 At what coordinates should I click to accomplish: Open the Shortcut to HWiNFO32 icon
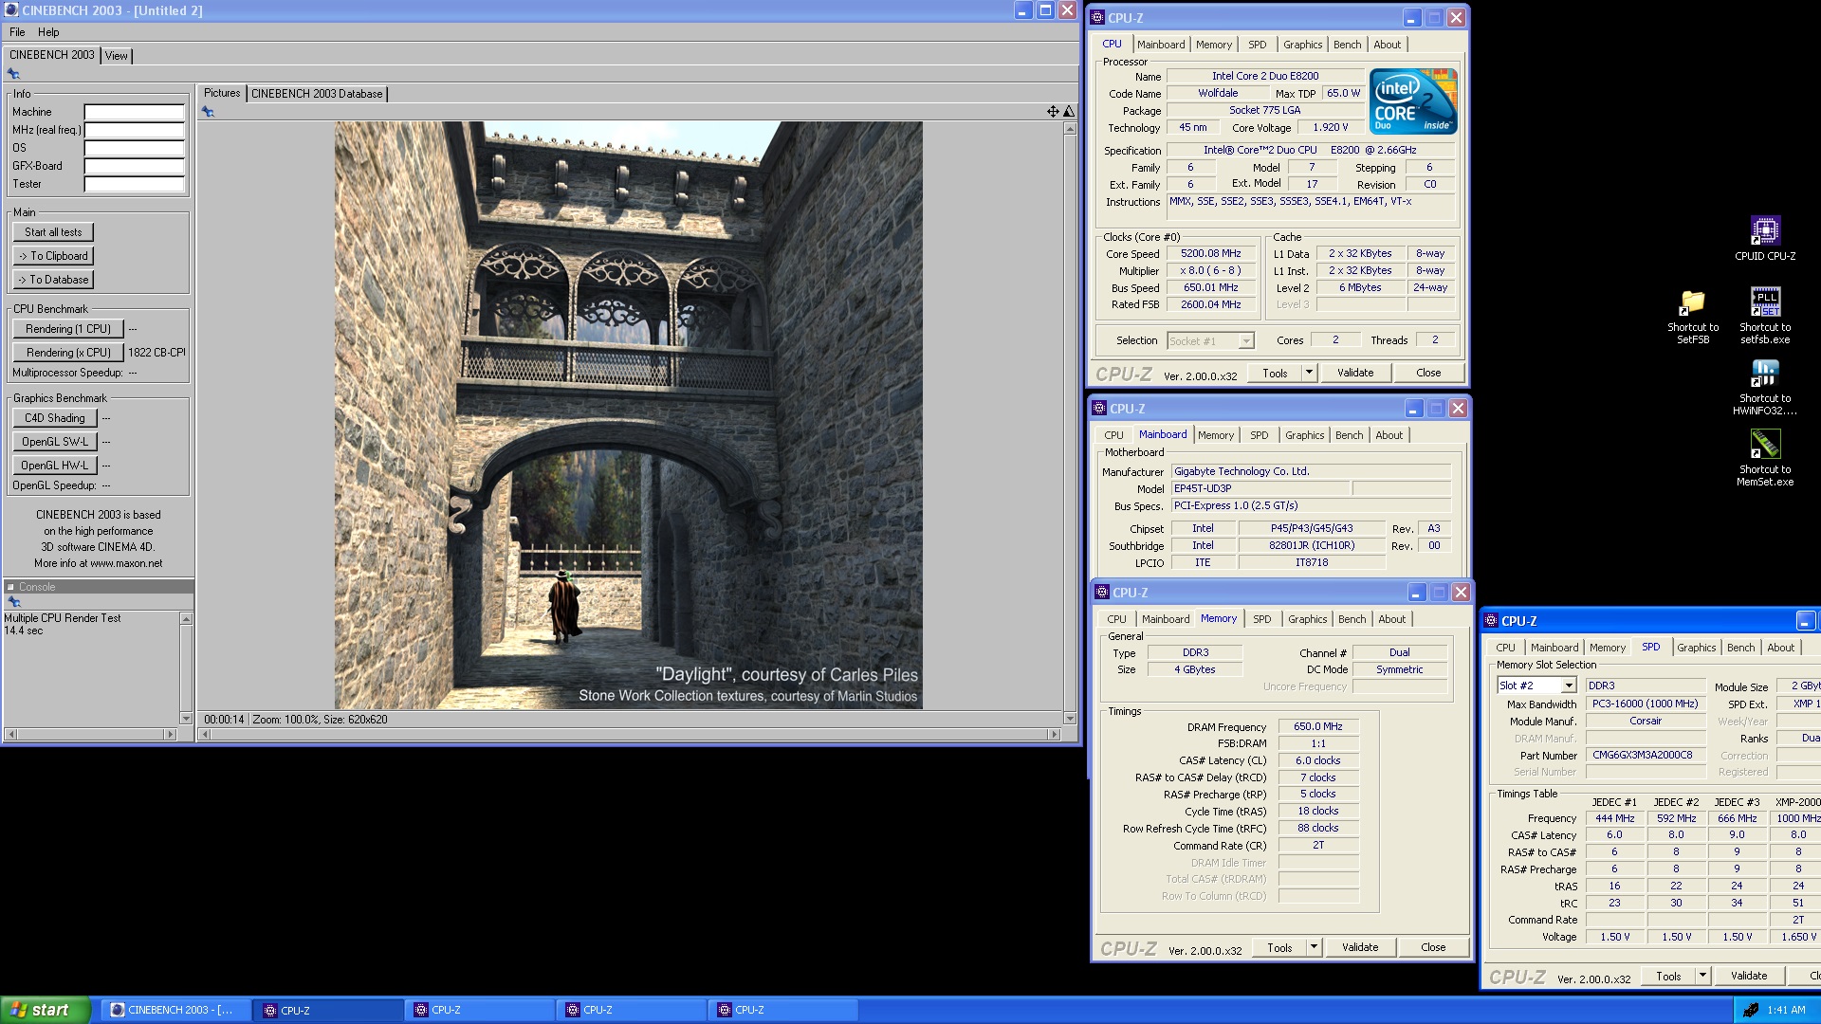[x=1765, y=387]
